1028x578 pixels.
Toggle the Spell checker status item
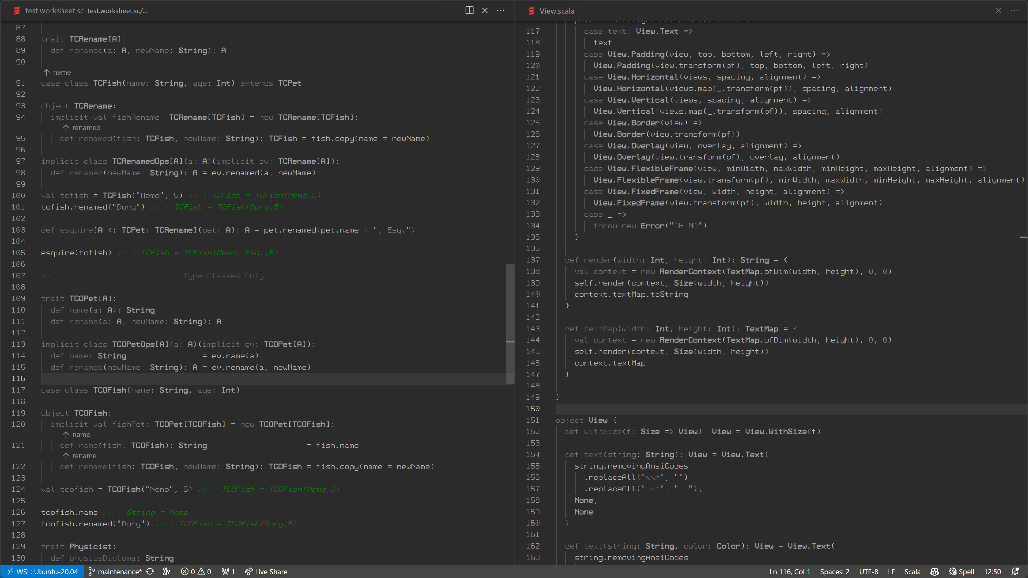[x=962, y=572]
